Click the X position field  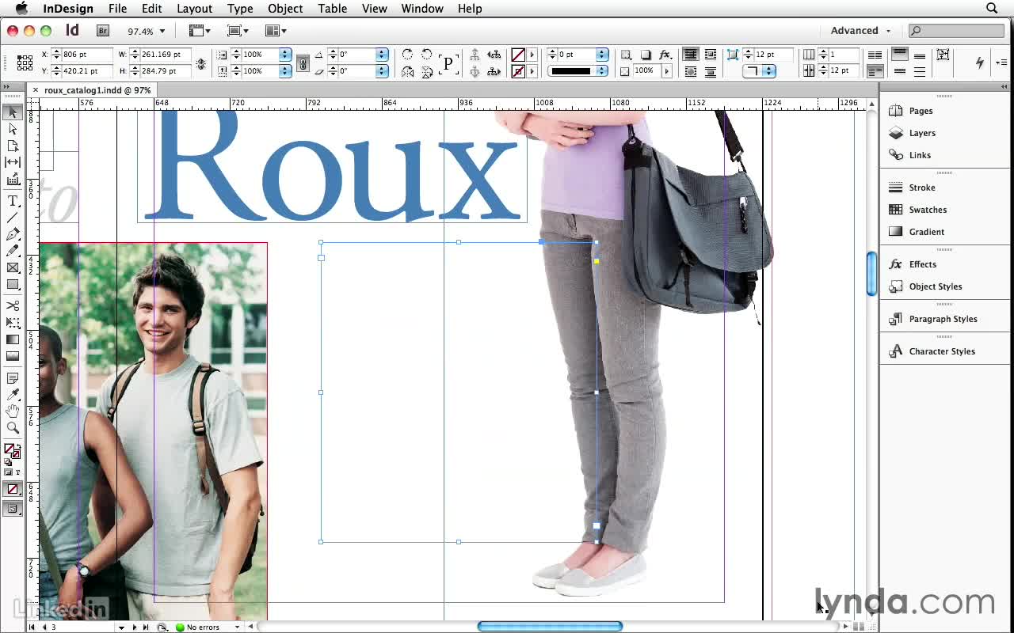86,55
